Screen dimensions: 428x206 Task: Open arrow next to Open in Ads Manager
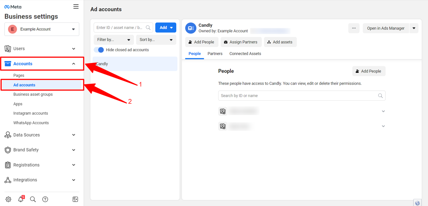point(414,28)
